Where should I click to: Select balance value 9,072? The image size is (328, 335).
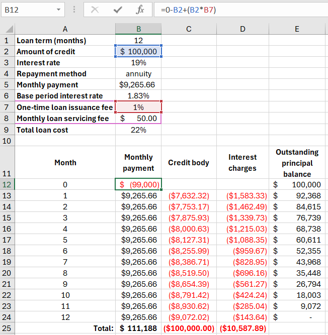pos(297,306)
